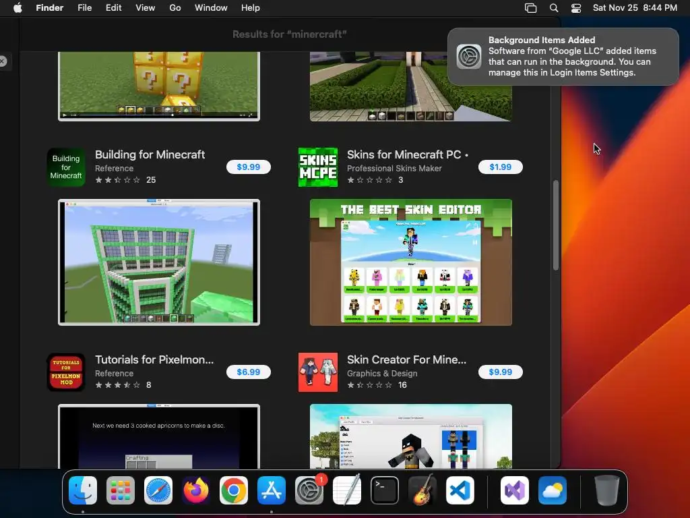690x518 pixels.
Task: Open Google Chrome in the dock
Action: click(234, 490)
